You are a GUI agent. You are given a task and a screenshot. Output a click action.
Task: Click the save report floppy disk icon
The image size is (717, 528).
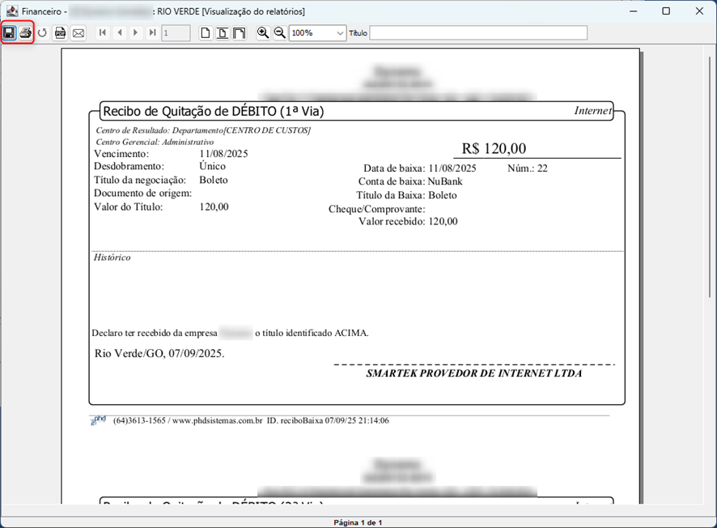point(10,33)
